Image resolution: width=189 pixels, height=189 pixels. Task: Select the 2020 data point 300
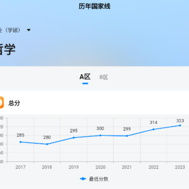[x=100, y=135]
